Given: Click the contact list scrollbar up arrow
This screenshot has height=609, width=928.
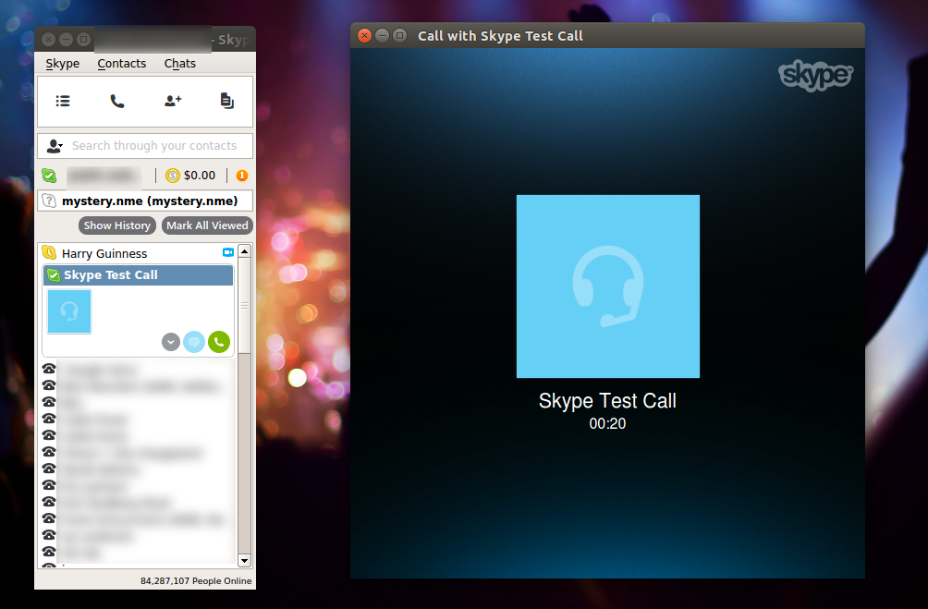Looking at the screenshot, I should [244, 251].
